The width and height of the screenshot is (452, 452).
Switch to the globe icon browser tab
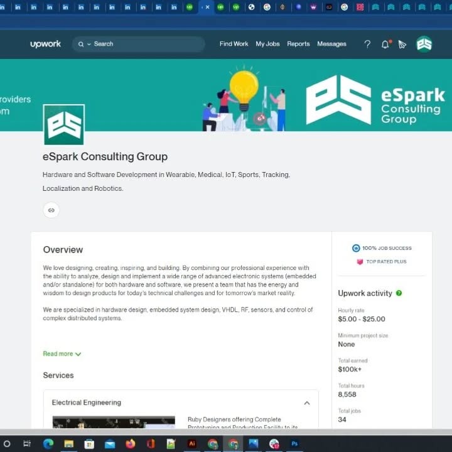pyautogui.click(x=251, y=7)
